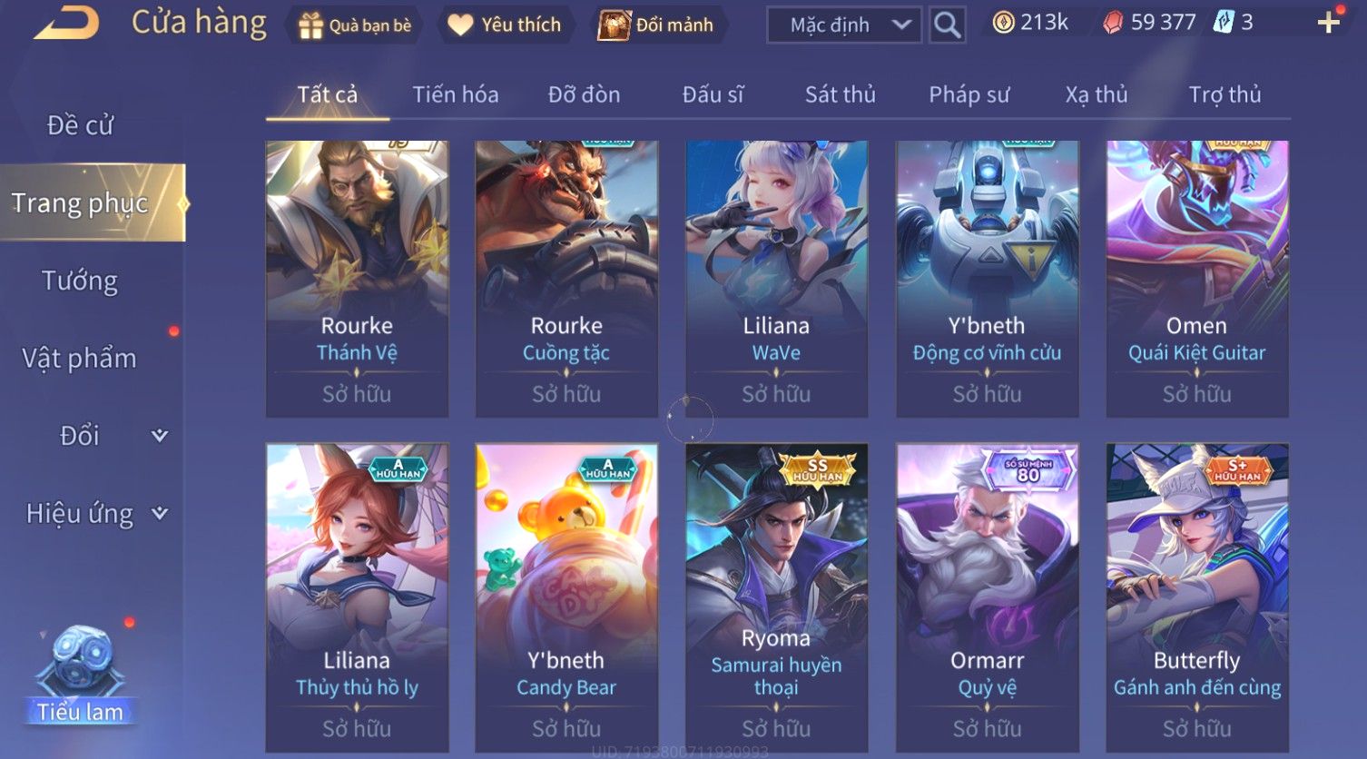Select the Đề cử sidebar section
The height and width of the screenshot is (759, 1367).
(80, 125)
